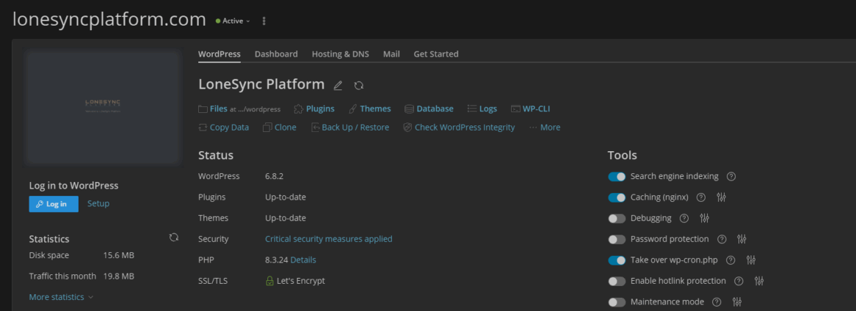
Task: Open help for Take over wp-cron.php
Action: (730, 260)
